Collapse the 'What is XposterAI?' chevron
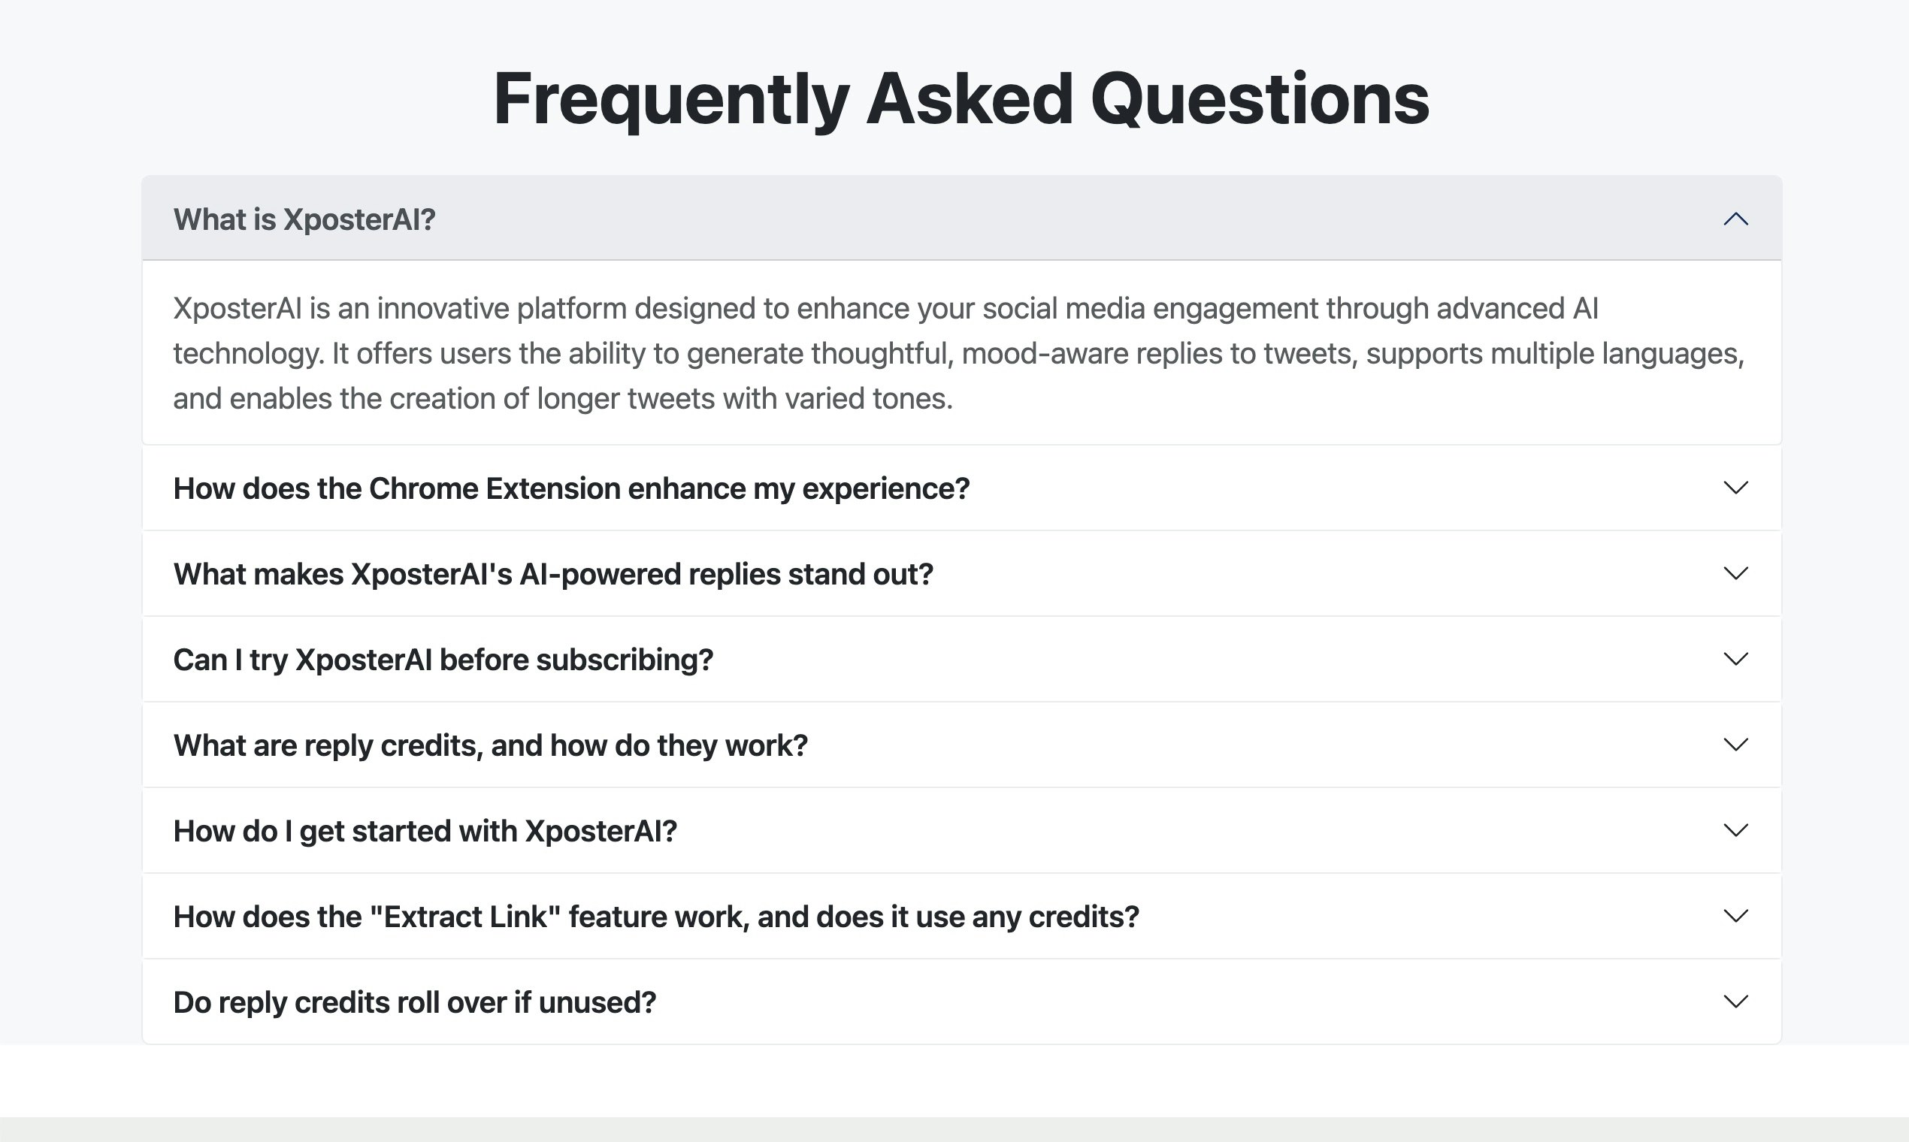Image resolution: width=1909 pixels, height=1142 pixels. (1735, 219)
